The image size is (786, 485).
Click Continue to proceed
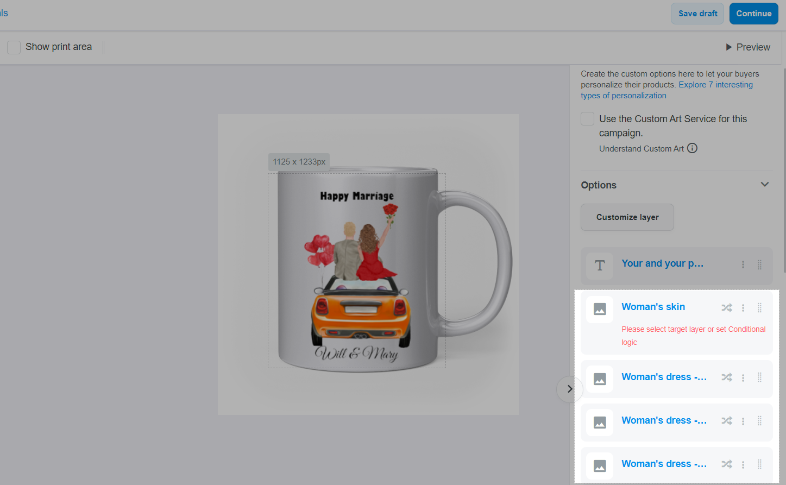pyautogui.click(x=753, y=14)
